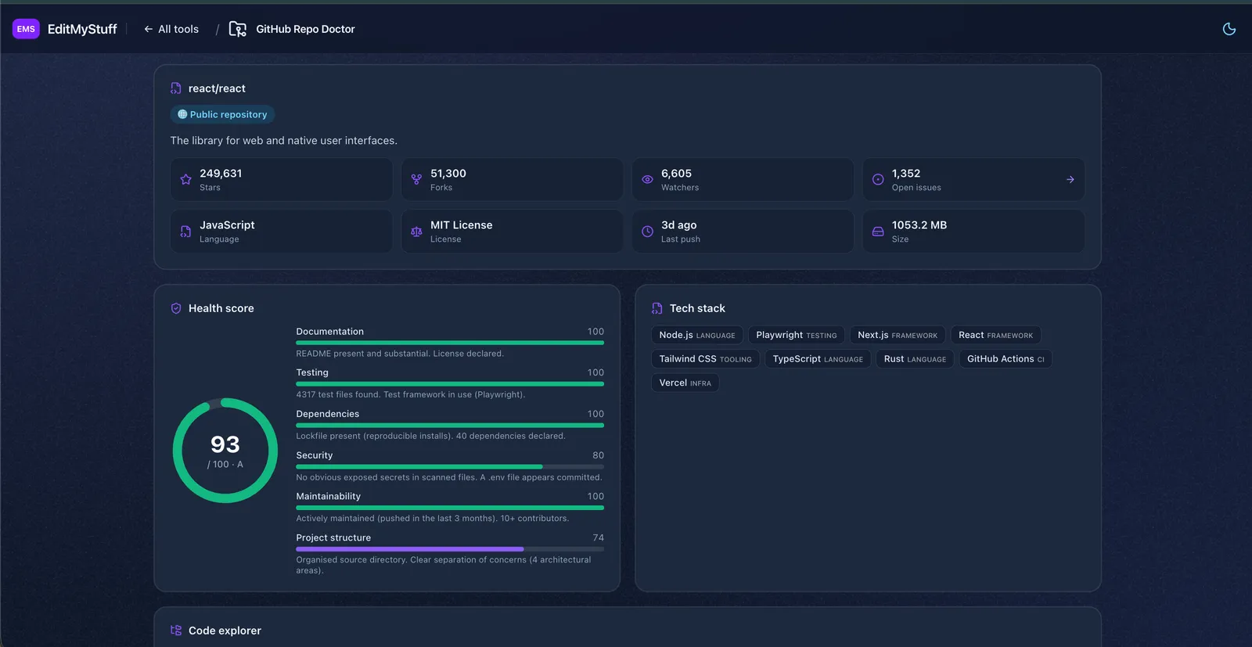Viewport: 1252px width, 647px height.
Task: Select the GitHub Actions CI tag
Action: pyautogui.click(x=1006, y=359)
